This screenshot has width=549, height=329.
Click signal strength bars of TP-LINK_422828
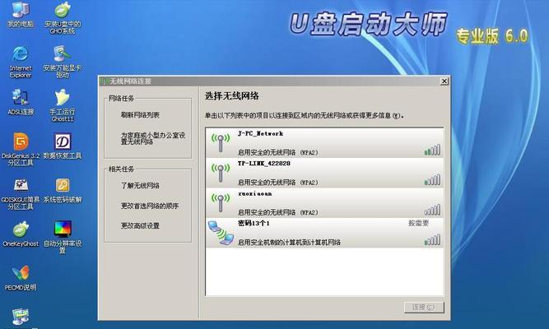point(432,180)
